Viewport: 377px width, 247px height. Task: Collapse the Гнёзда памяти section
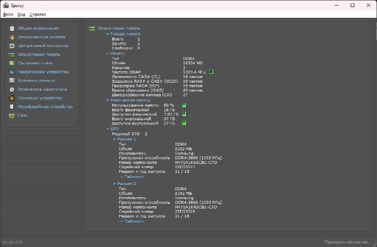[x=107, y=34]
